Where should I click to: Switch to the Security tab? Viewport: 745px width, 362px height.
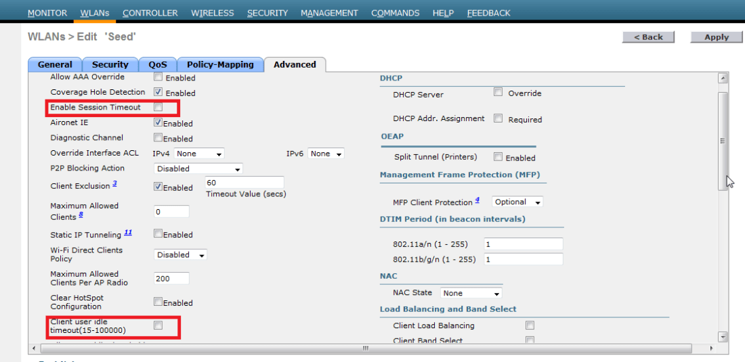[x=110, y=64]
